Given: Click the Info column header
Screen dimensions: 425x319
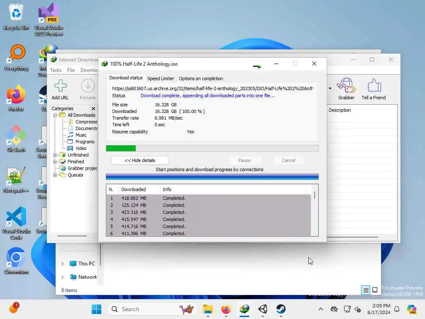Looking at the screenshot, I should pos(233,189).
